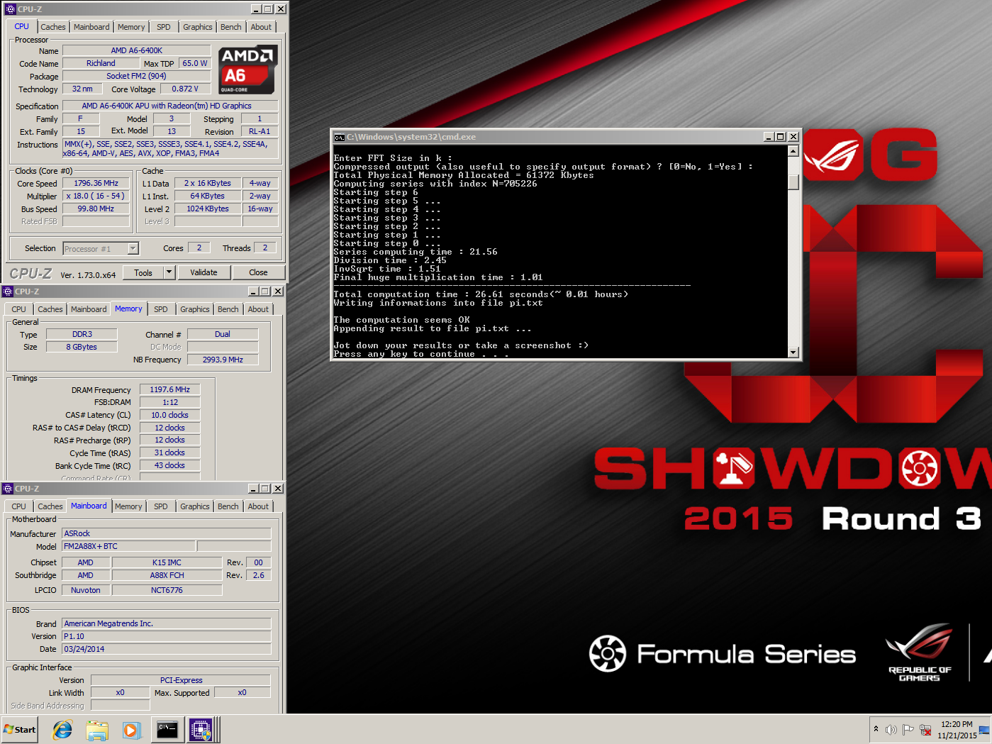Click the network tray icon

(925, 729)
